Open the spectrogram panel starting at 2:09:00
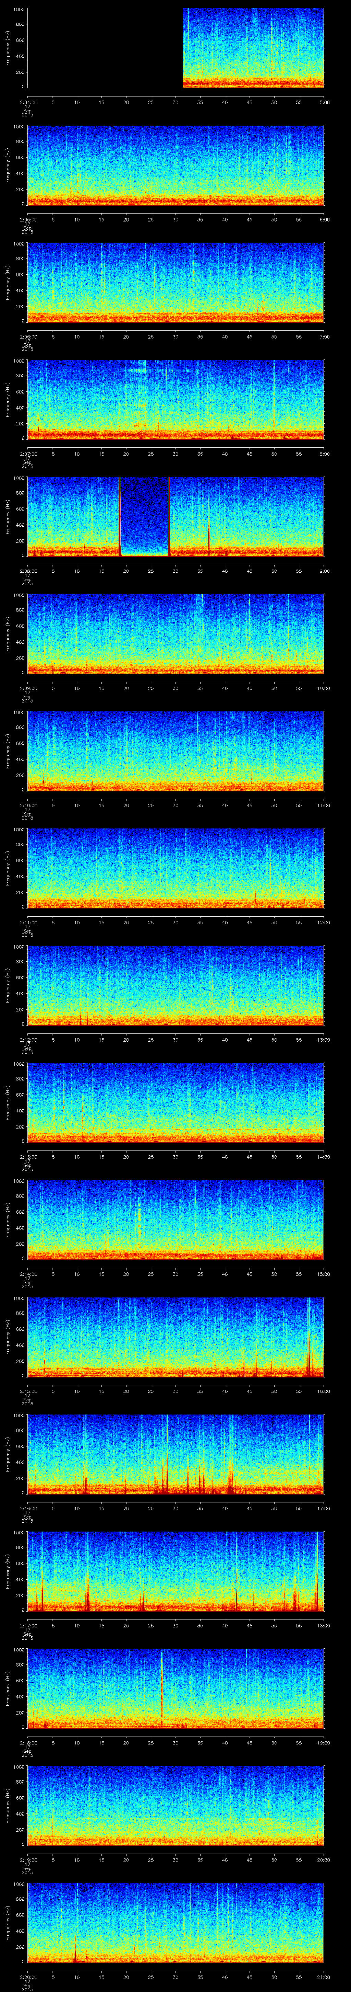The height and width of the screenshot is (1992, 351). pyautogui.click(x=176, y=634)
